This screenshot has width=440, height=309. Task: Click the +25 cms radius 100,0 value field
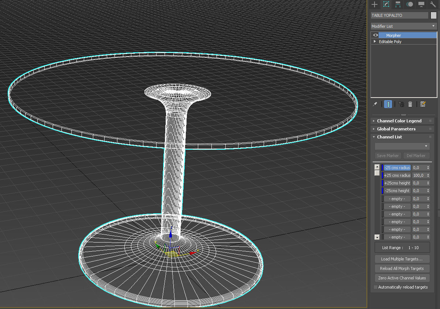(x=419, y=175)
